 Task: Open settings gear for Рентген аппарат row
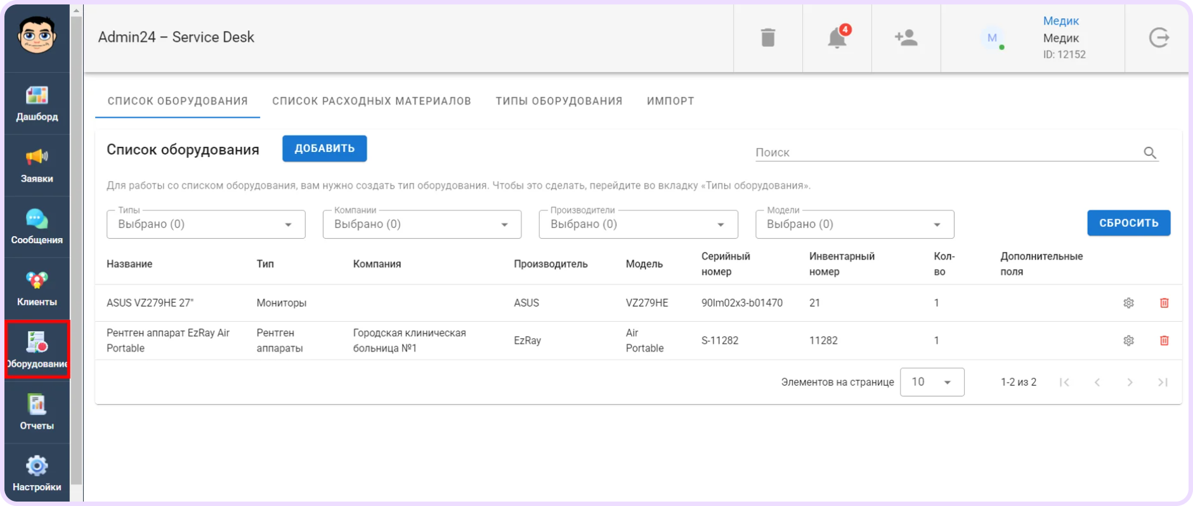pos(1128,341)
